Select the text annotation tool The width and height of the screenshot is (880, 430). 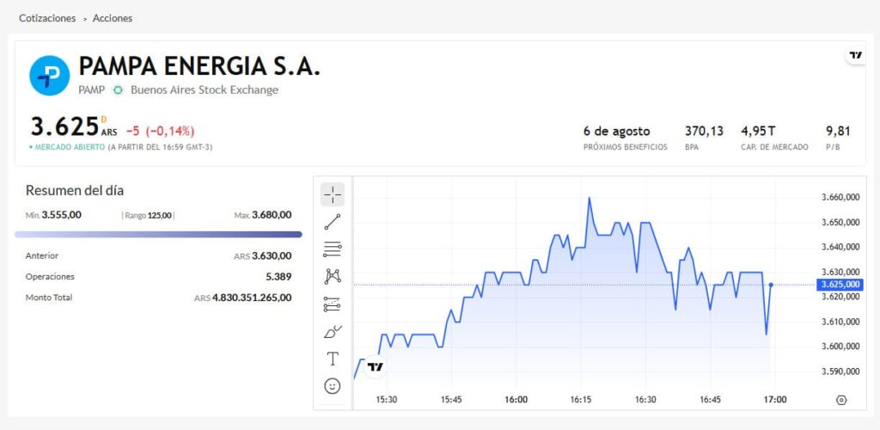click(x=333, y=359)
